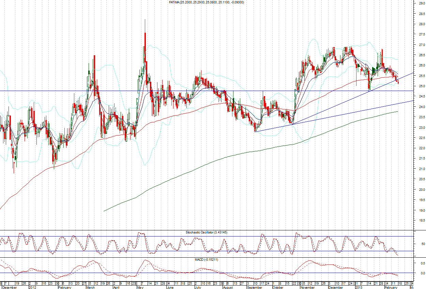The image size is (426, 289).
Task: Click the 27.0 price axis label
Action: [x=419, y=45]
